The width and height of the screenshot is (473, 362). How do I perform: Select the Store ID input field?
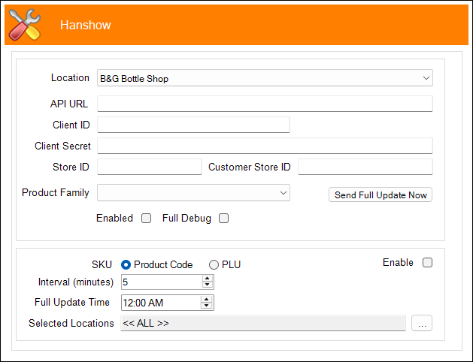(x=150, y=167)
